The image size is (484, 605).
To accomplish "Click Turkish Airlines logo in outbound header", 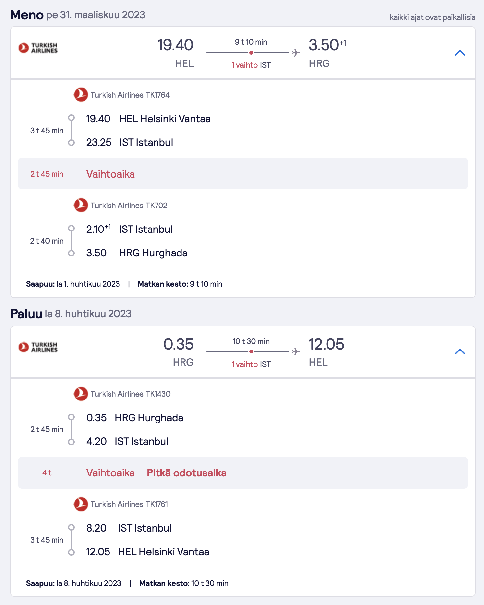I will click(38, 48).
